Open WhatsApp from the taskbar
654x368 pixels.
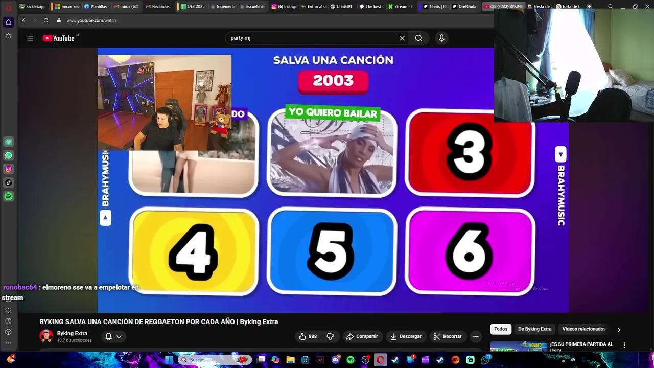485,360
